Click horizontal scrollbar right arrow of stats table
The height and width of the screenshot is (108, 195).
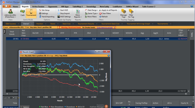[x=186, y=94]
